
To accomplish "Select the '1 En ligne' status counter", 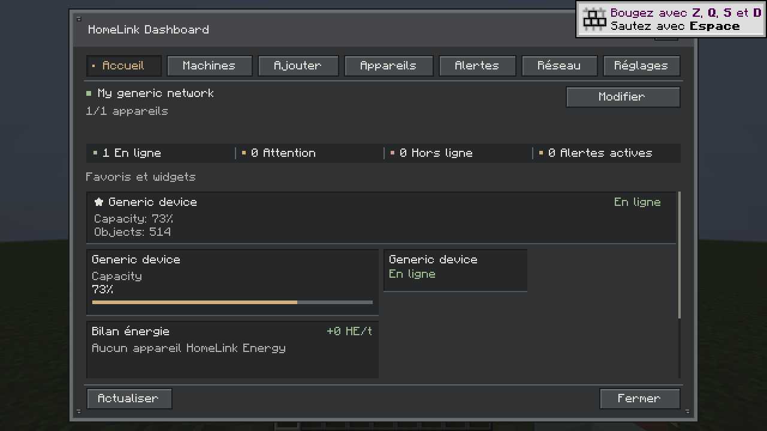I will coord(161,153).
